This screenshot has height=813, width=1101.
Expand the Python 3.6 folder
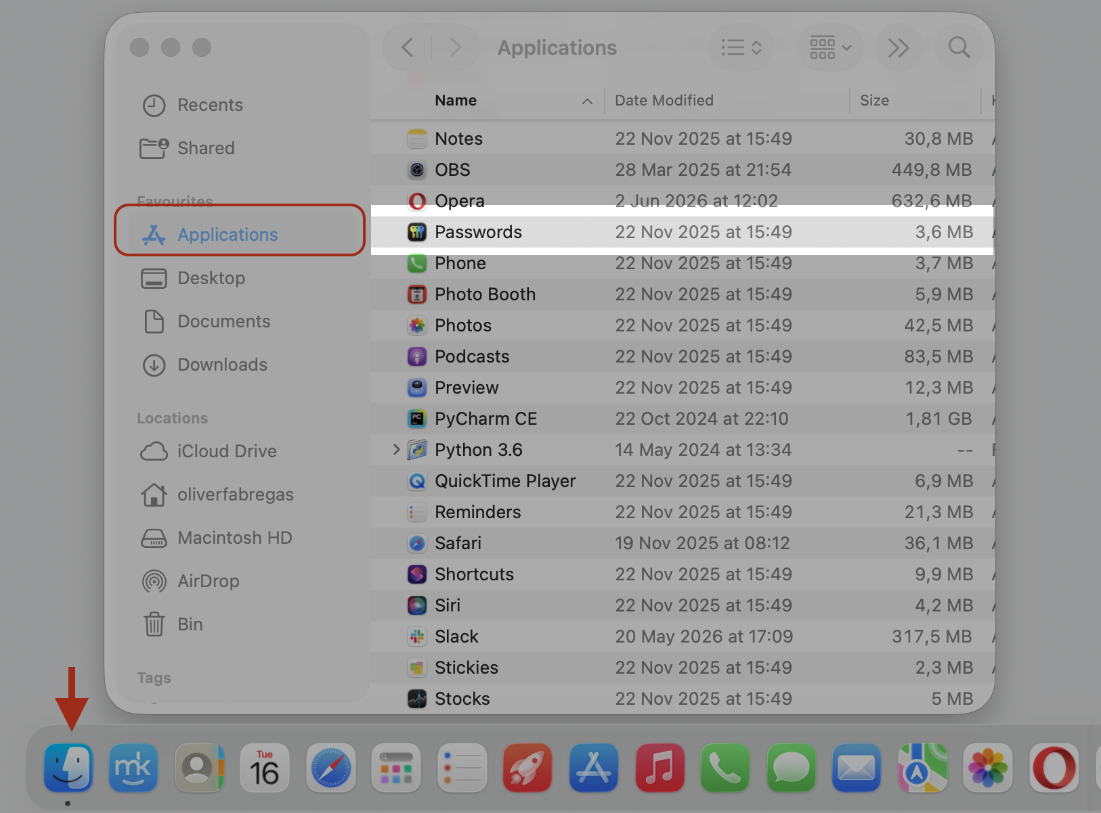pyautogui.click(x=396, y=450)
